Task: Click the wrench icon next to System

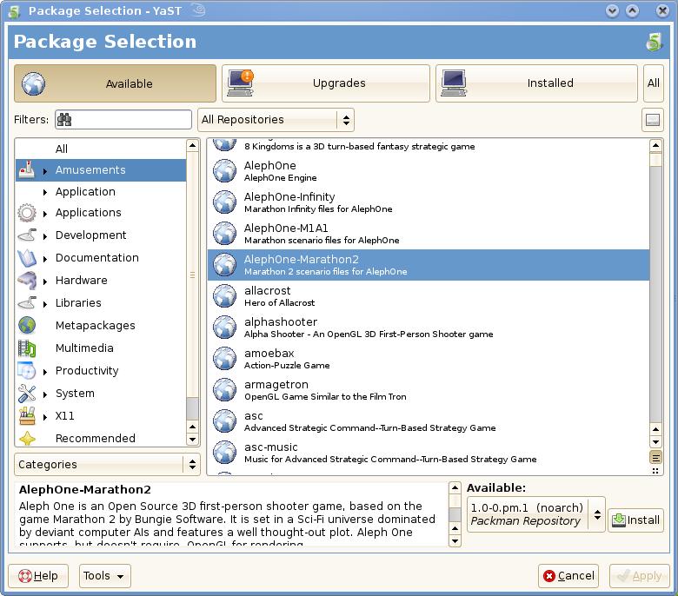Action: (27, 394)
